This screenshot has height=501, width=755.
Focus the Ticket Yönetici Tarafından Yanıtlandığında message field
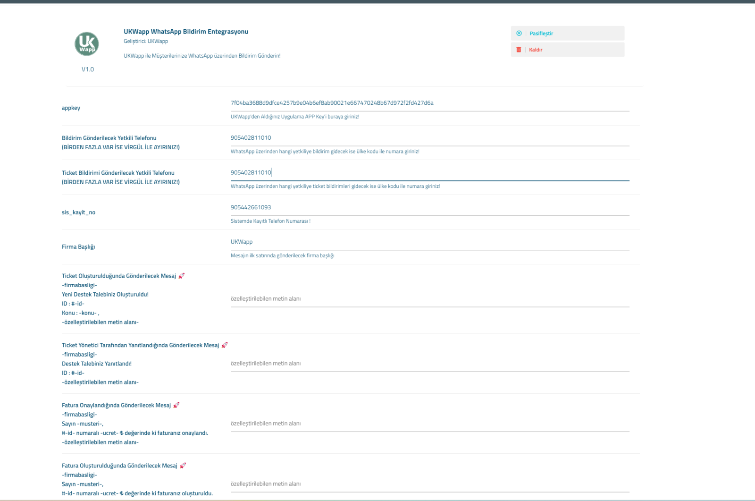click(x=430, y=364)
